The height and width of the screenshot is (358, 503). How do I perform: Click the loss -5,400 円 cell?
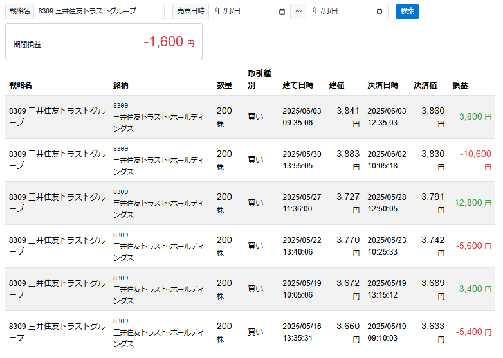(473, 332)
